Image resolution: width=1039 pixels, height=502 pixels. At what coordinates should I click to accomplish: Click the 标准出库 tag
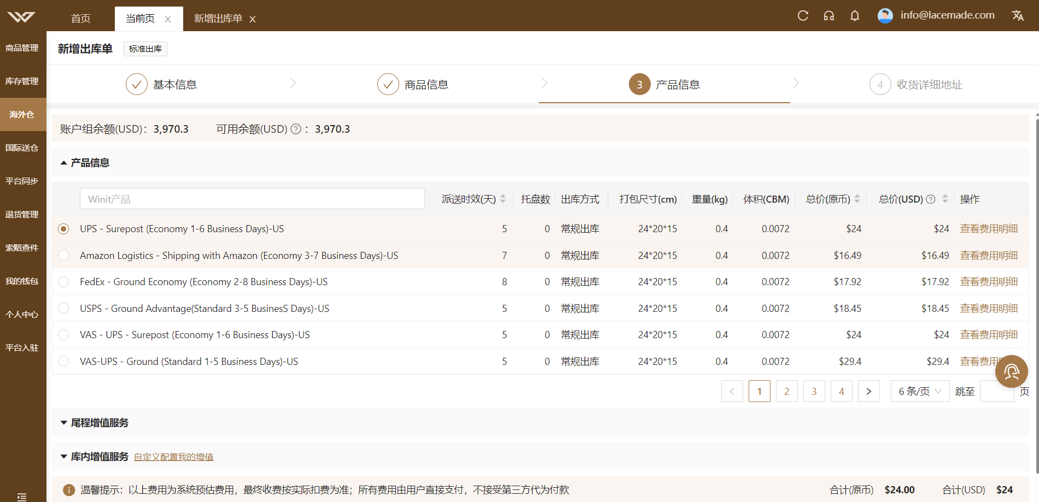(145, 49)
